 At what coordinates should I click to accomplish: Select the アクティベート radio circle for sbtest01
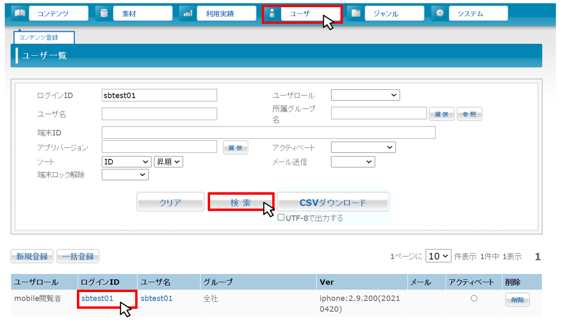pos(474,298)
